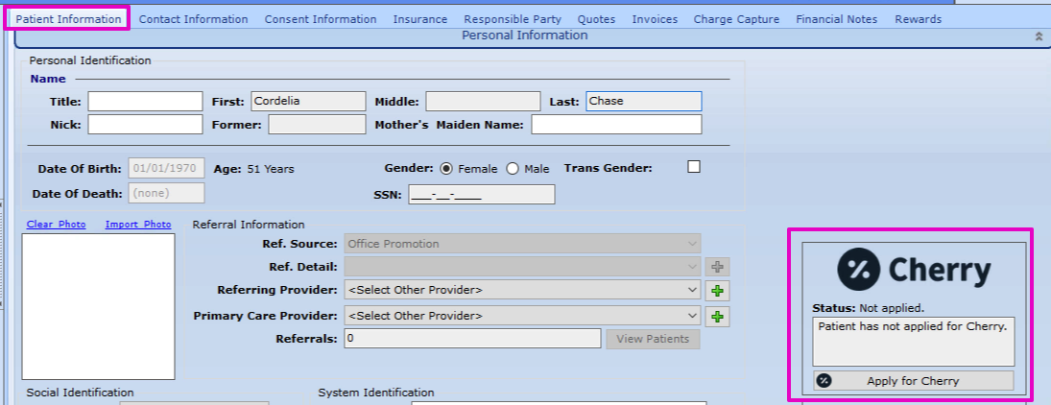This screenshot has height=405, width=1051.
Task: Click the Clear Photo link
Action: 56,225
